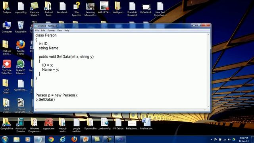Select the YouTube Video Downloader shortcut

click(x=7, y=67)
